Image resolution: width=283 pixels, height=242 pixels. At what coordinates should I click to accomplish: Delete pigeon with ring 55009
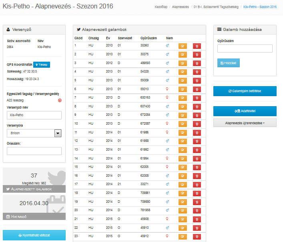pos(197,81)
